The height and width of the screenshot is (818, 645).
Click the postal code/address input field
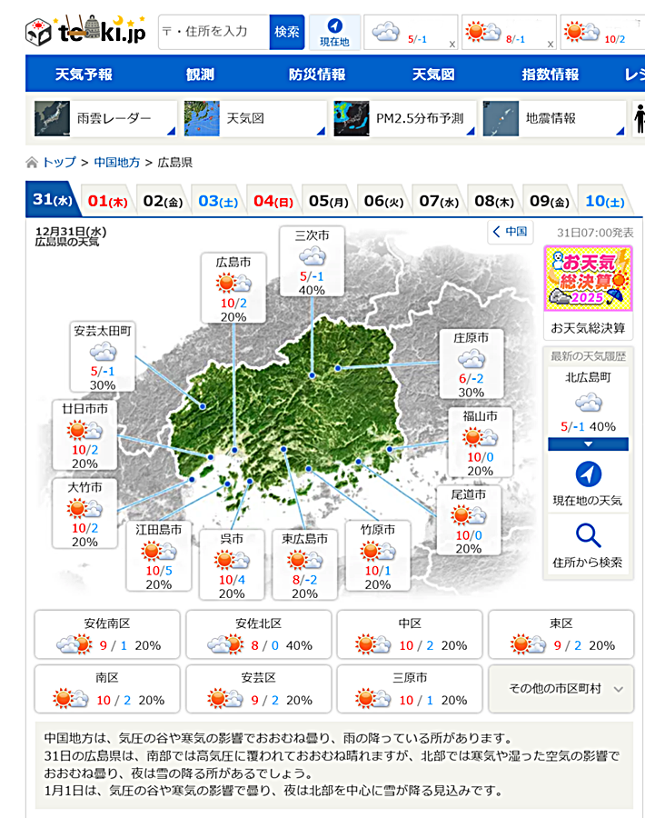click(213, 31)
